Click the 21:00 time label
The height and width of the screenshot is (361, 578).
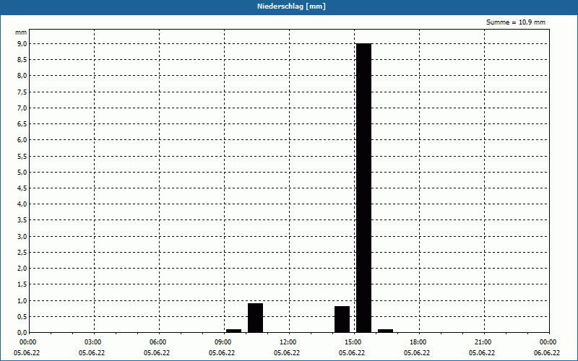point(483,342)
